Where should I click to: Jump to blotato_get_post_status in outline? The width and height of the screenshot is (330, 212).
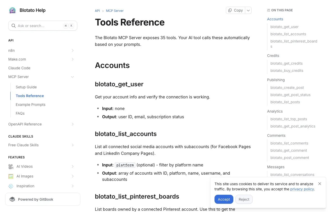pyautogui.click(x=291, y=95)
